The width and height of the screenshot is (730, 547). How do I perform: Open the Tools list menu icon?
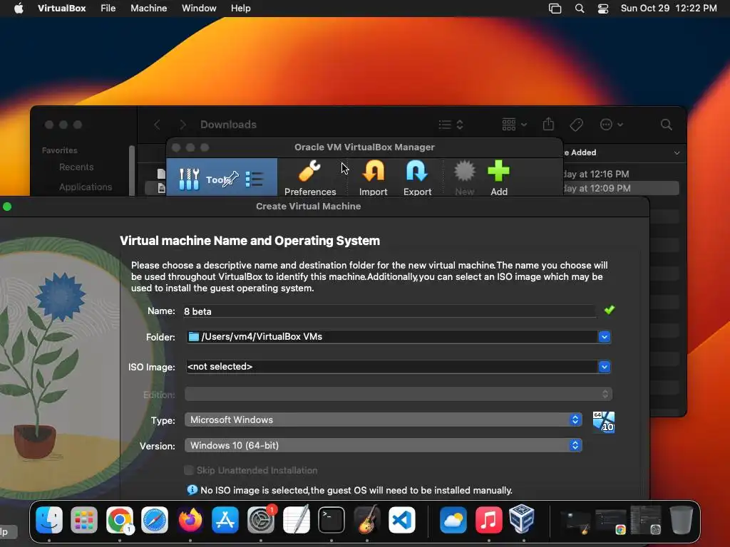click(x=255, y=179)
